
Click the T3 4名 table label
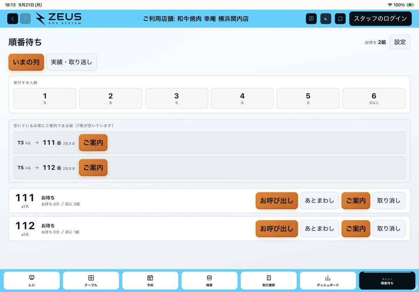coord(24,143)
